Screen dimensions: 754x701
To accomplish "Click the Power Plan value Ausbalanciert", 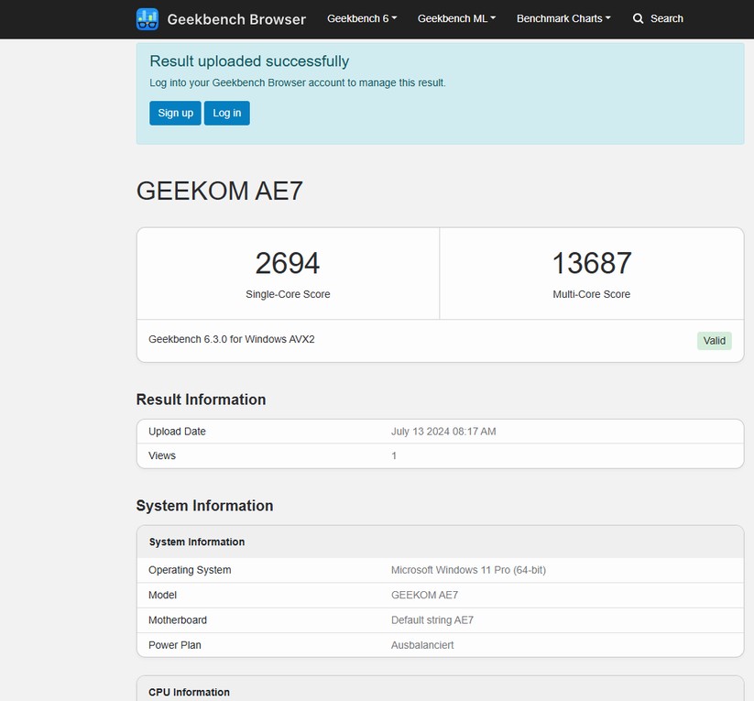I will [x=422, y=645].
